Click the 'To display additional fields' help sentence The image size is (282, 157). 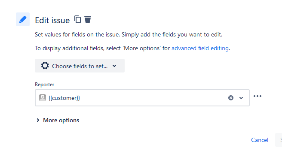[132, 48]
